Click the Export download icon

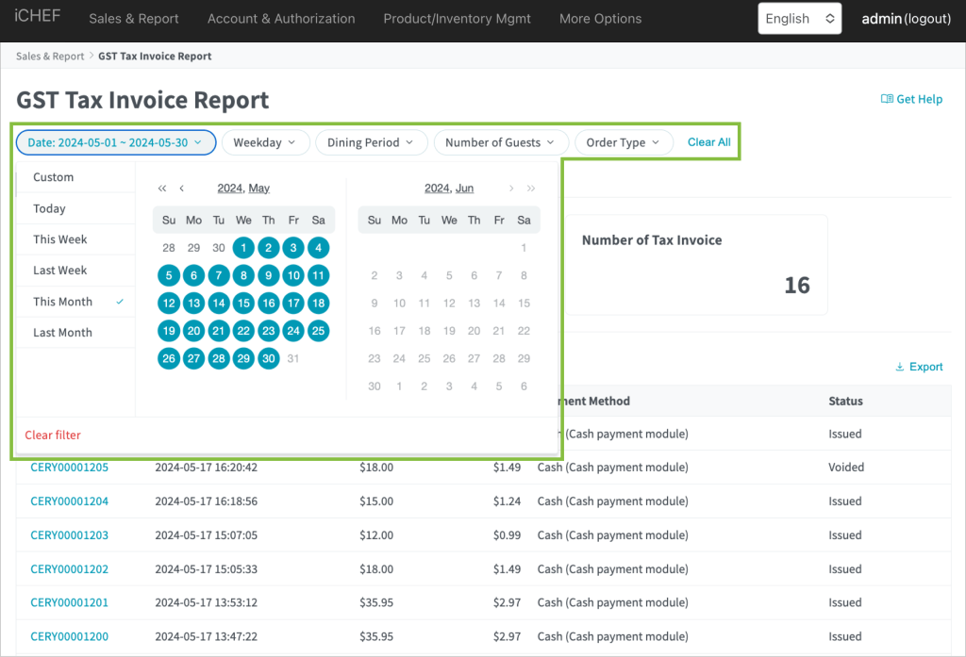click(x=900, y=367)
